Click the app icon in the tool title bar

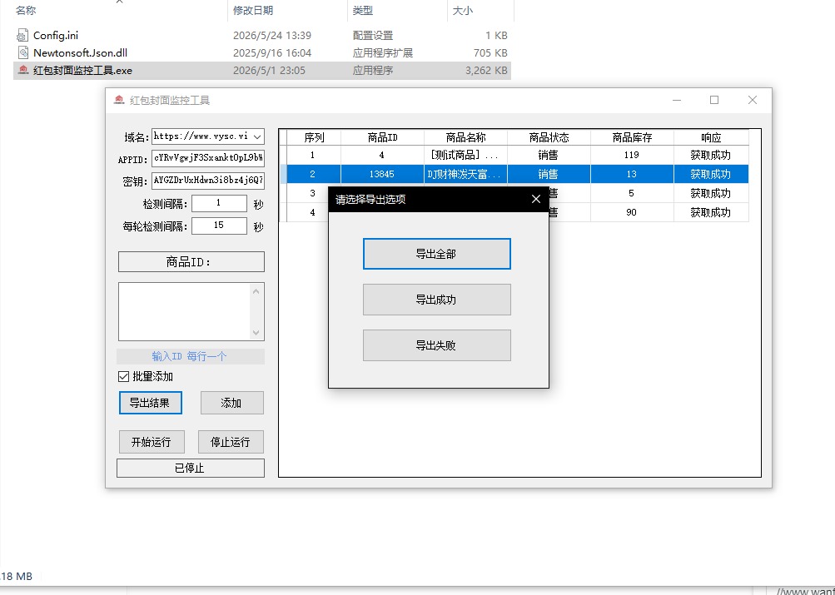[119, 100]
